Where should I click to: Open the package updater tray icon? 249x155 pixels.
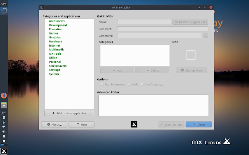[4, 113]
